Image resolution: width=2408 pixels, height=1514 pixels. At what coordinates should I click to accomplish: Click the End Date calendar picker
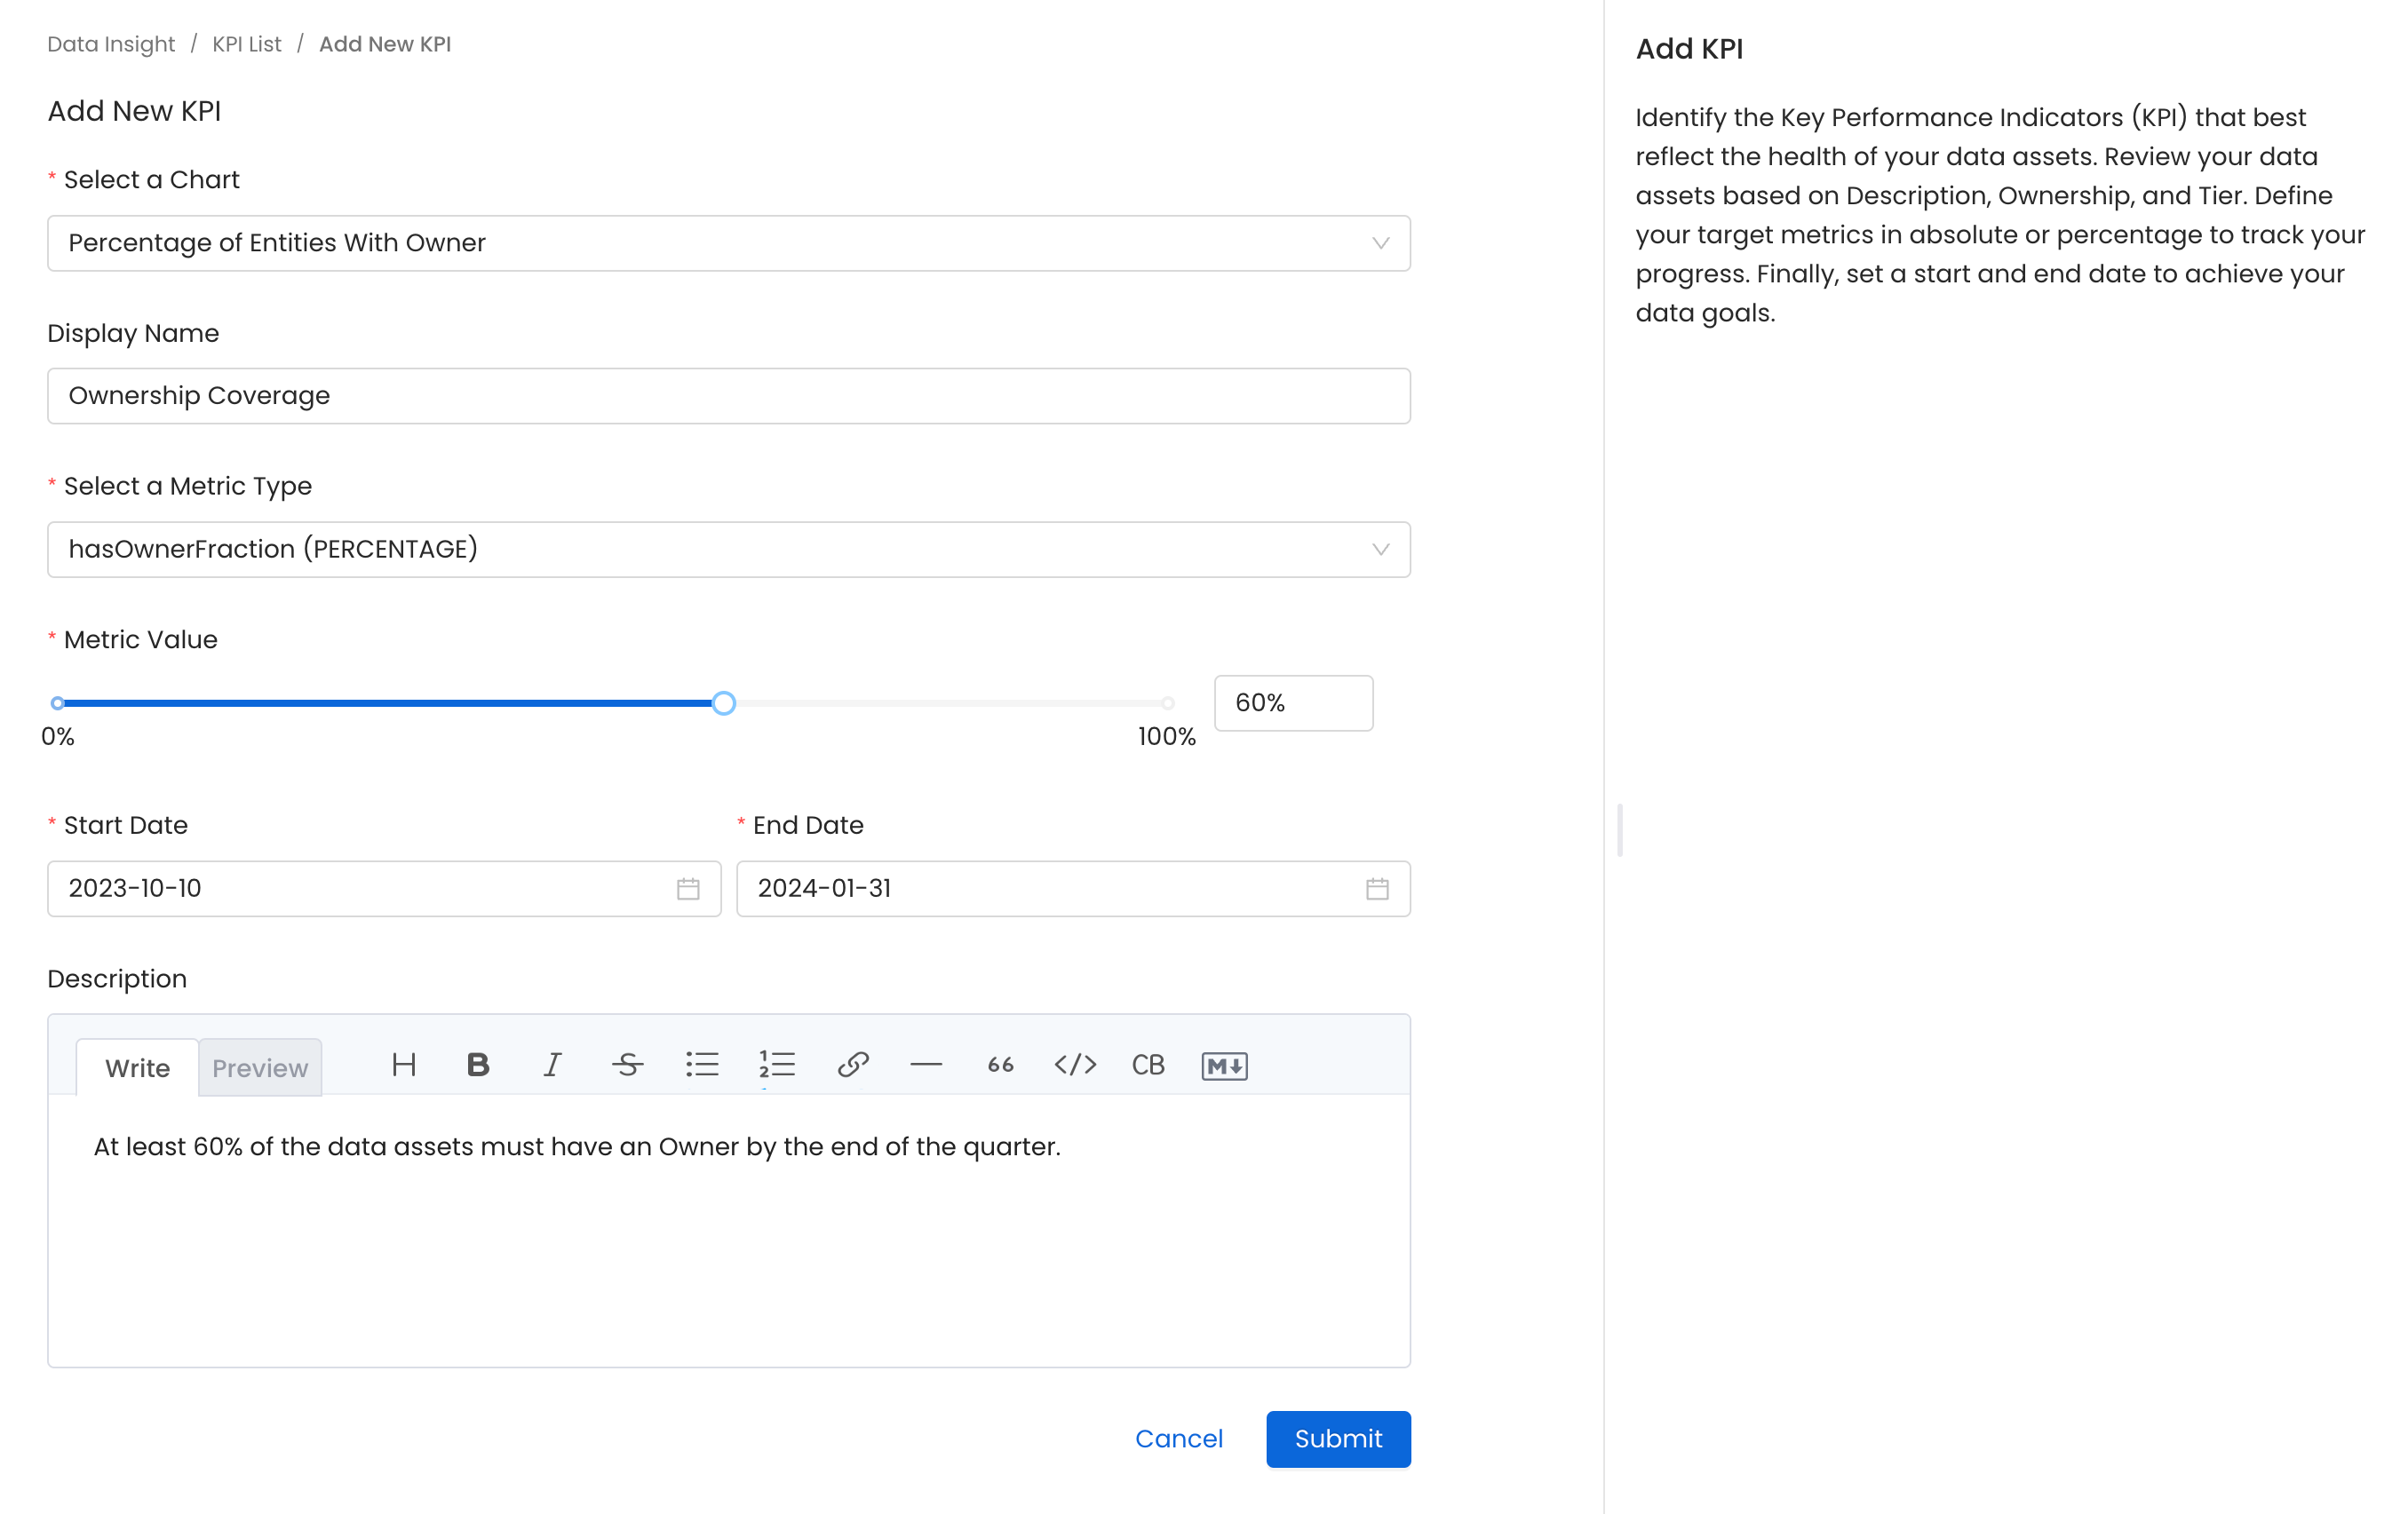pyautogui.click(x=1379, y=888)
